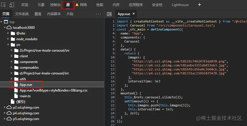Switch to 文件系统 navigator tab
This screenshot has width=247, height=126.
pos(22,14)
